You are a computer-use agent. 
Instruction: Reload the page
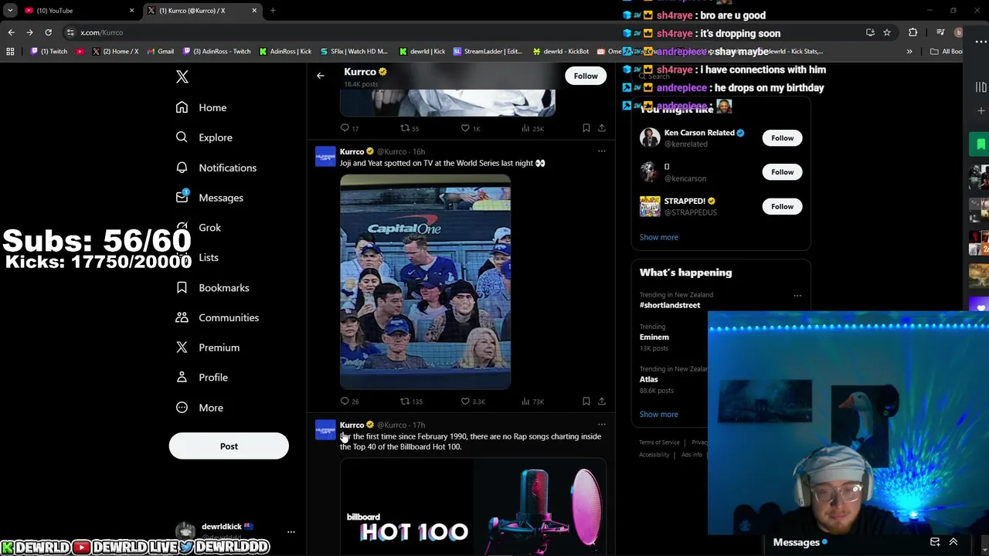pos(48,32)
